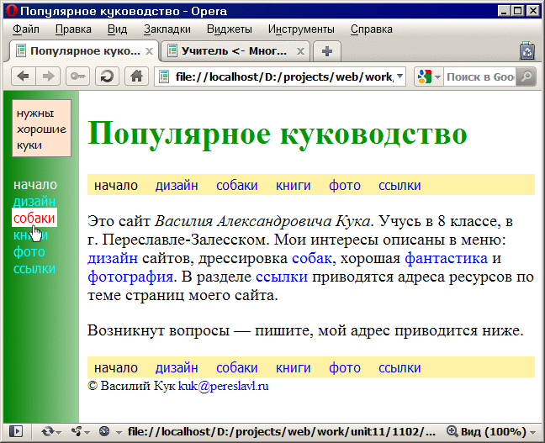Click the Opera Turbo status icon
Viewport: 545px width, 443px height.
104,431
